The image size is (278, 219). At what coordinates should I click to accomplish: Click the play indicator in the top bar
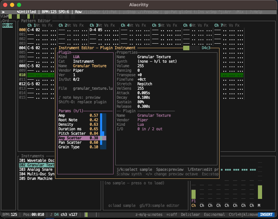(x=3, y=12)
